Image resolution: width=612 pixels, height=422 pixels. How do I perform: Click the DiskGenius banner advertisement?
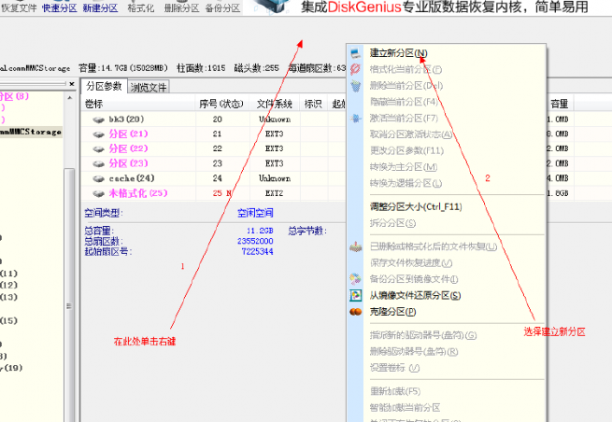[x=427, y=7]
